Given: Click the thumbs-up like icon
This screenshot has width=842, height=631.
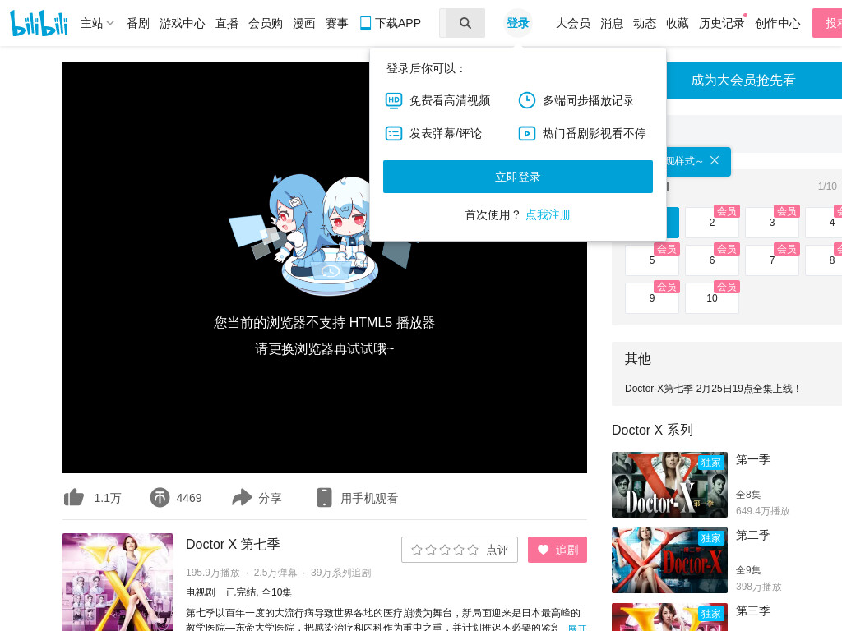Looking at the screenshot, I should 74,497.
